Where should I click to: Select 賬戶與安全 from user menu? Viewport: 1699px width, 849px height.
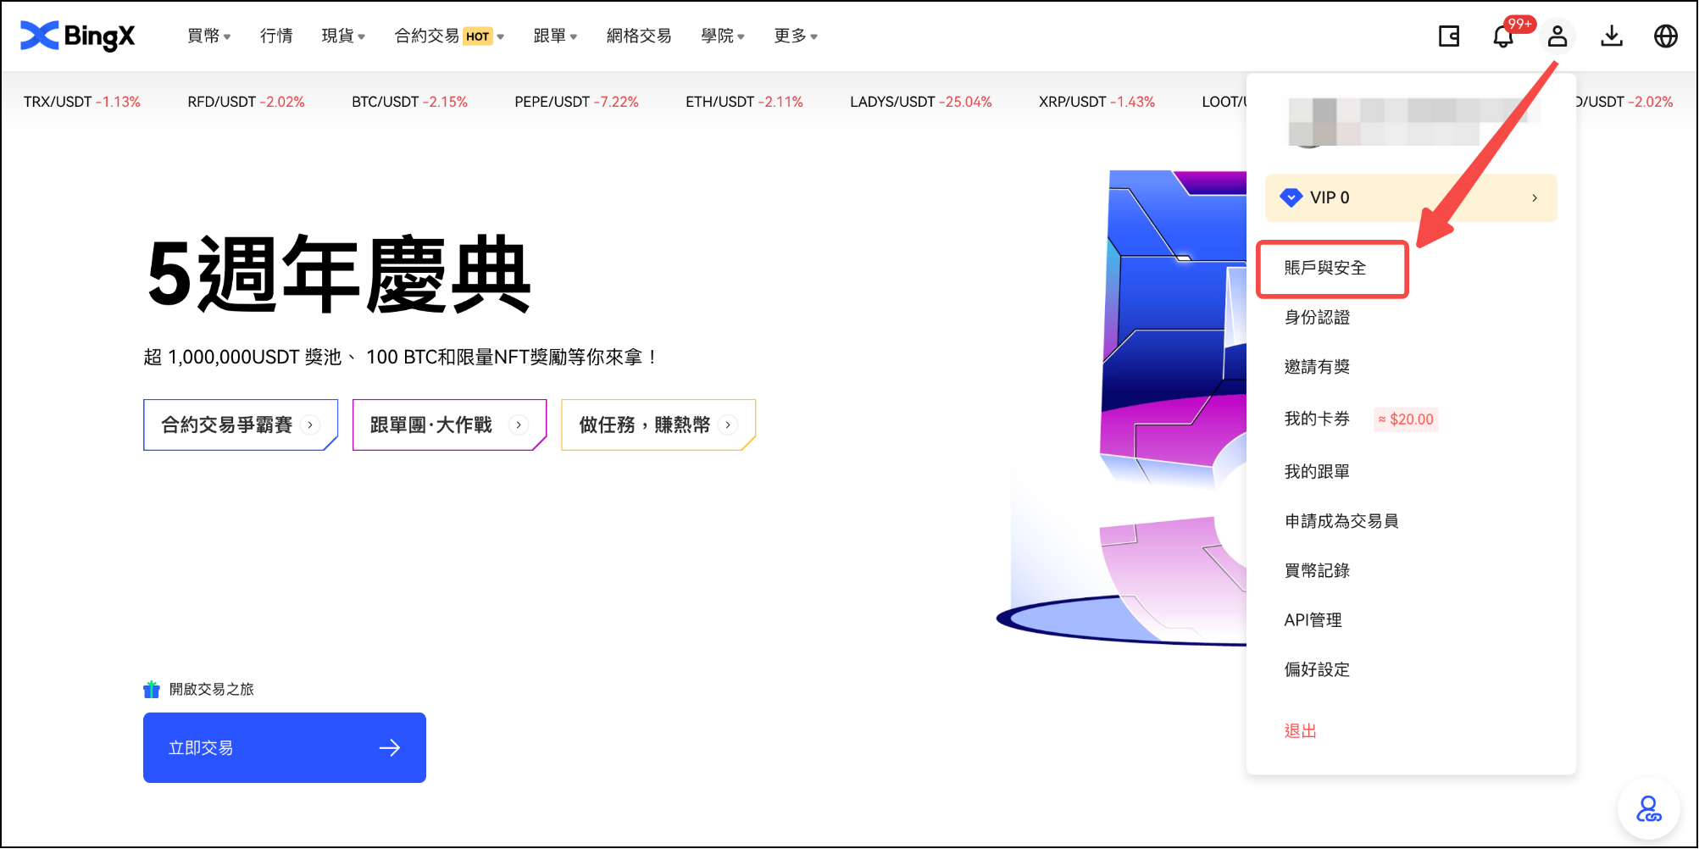1325,269
